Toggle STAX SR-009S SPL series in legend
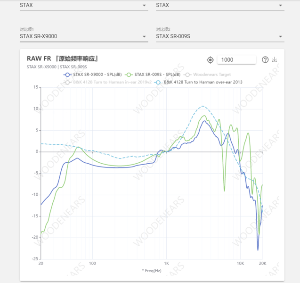This screenshot has width=300, height=283. tap(153, 75)
